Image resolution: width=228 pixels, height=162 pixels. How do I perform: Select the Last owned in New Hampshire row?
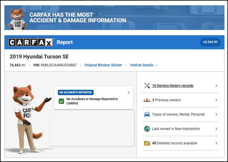click(180, 129)
